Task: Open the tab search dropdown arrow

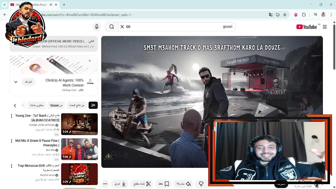Action: pos(5,4)
